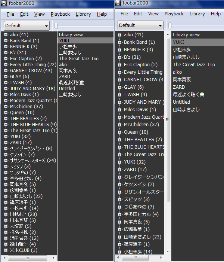Expand Queen (10) in left window
The width and height of the screenshot is (224, 262).
tap(6, 113)
